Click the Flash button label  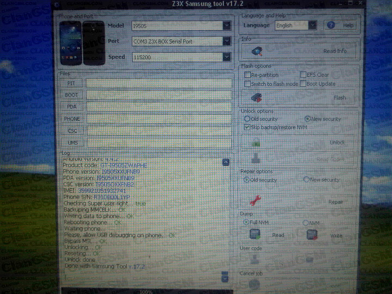point(339,98)
